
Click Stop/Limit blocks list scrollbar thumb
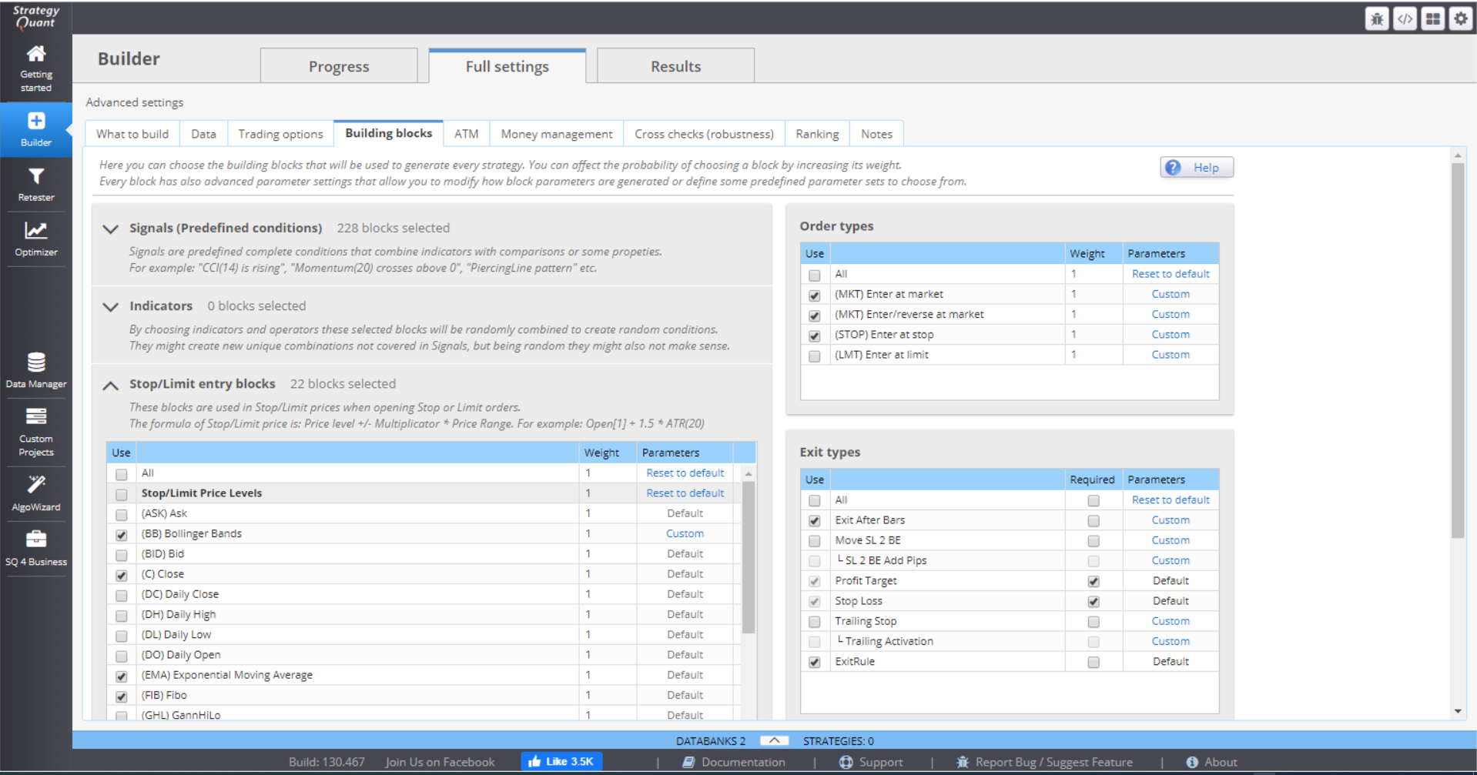point(748,557)
